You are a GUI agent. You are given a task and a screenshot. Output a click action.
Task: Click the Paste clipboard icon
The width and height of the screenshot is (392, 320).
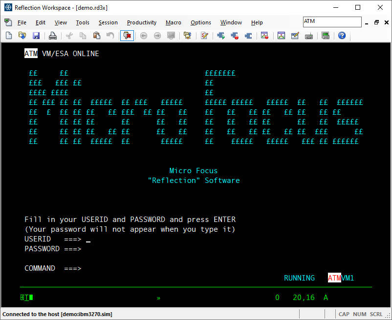pyautogui.click(x=96, y=36)
